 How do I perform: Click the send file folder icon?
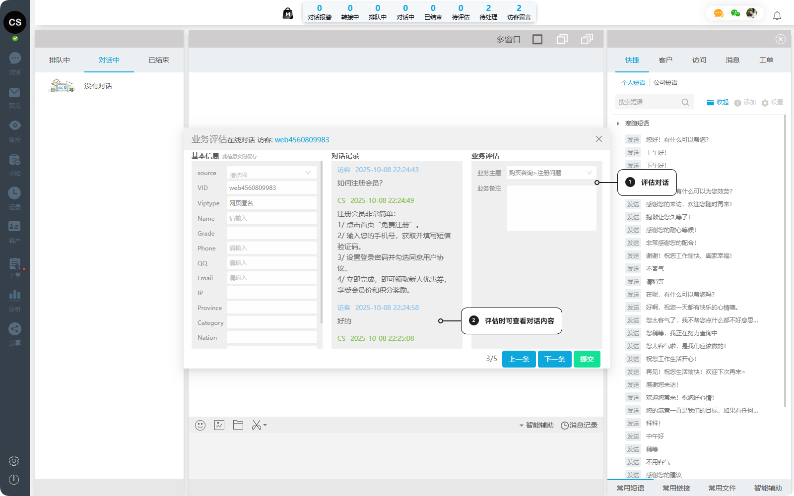click(x=238, y=425)
